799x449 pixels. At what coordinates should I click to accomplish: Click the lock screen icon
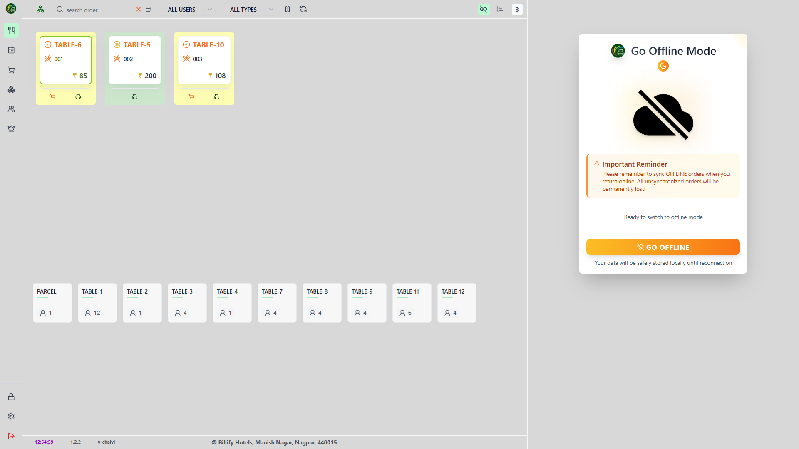pos(11,397)
